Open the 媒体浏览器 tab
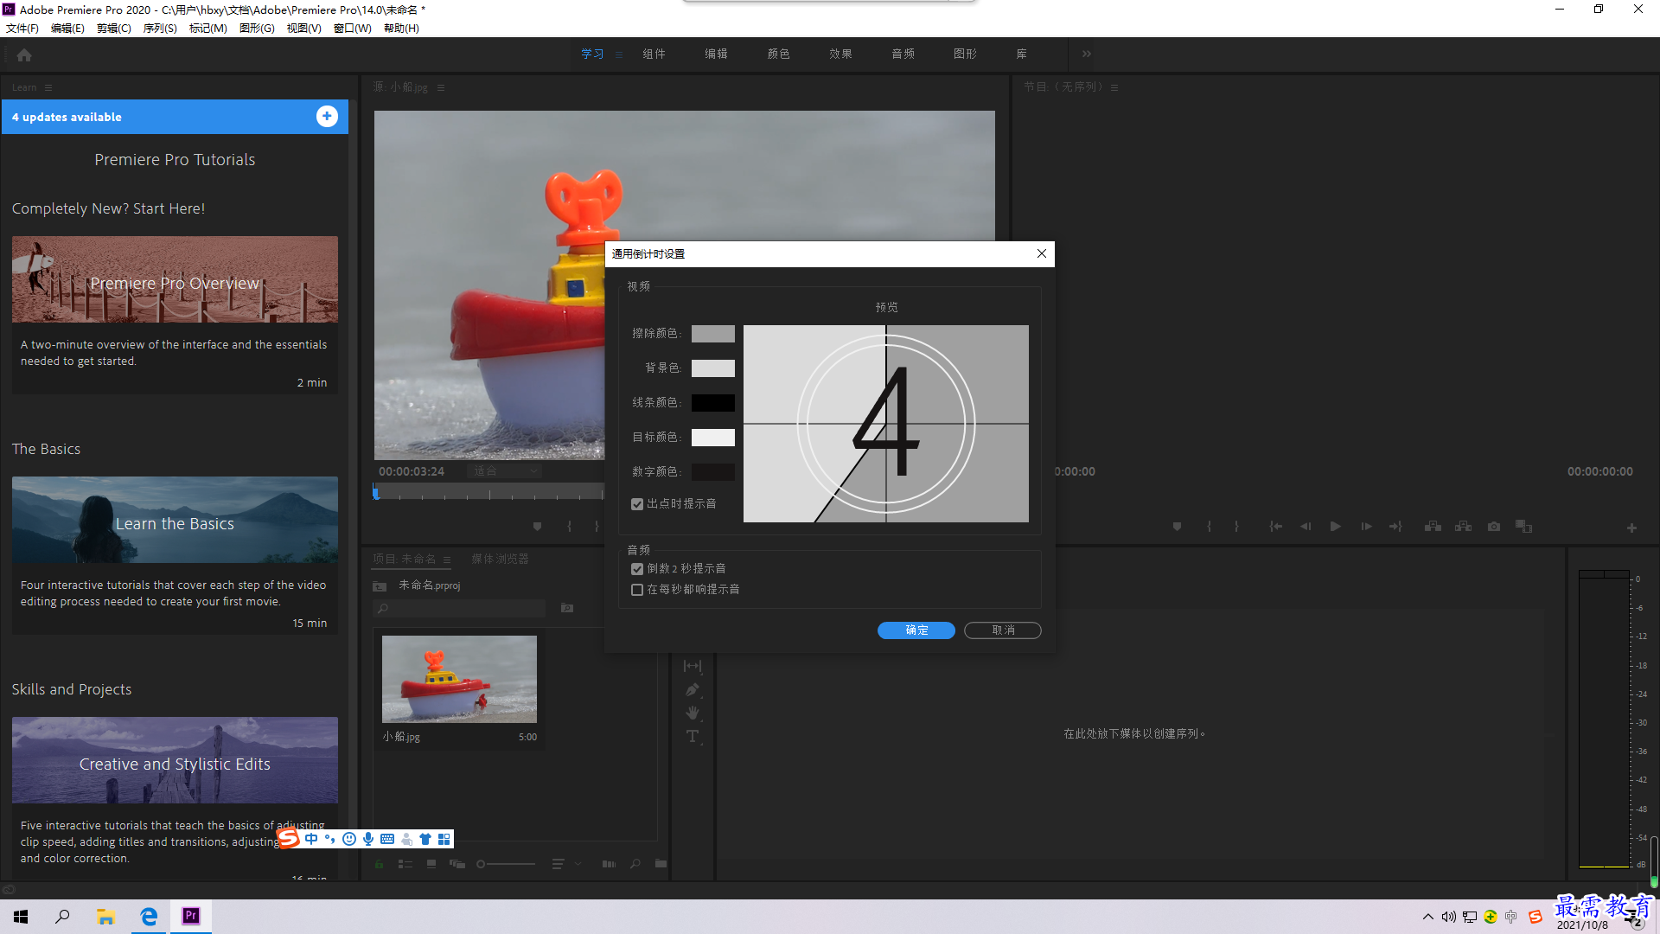Image resolution: width=1660 pixels, height=934 pixels. point(500,560)
